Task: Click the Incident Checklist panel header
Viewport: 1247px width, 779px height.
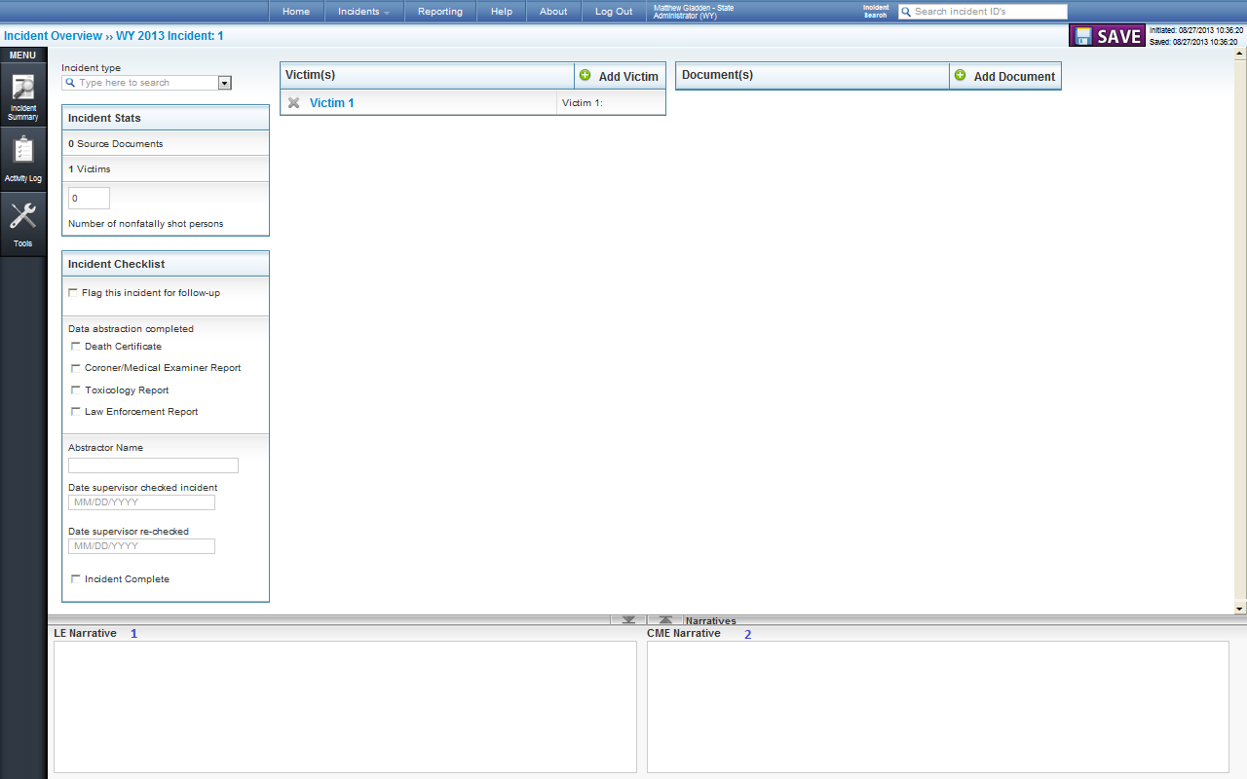Action: [166, 264]
